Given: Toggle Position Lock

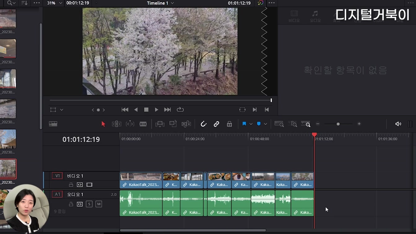Looking at the screenshot, I should (229, 124).
